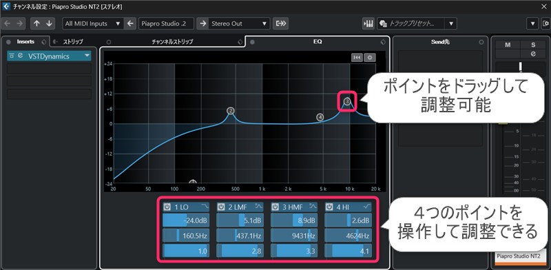Select the previous track with up arrow

click(37, 23)
